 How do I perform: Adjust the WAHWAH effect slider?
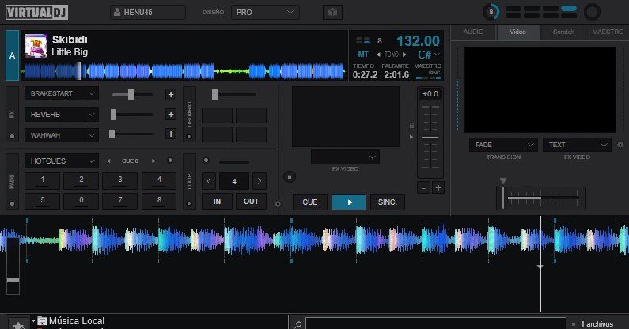[132, 134]
